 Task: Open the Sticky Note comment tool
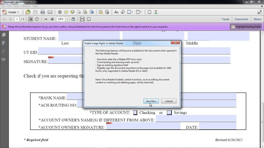(x=66, y=12)
